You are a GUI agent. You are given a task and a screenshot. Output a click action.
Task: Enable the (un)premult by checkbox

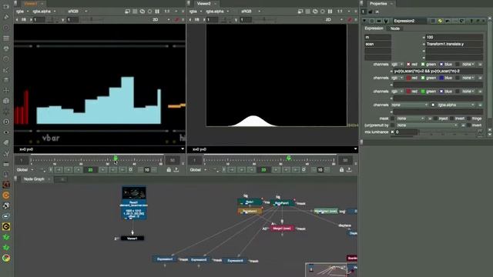[392, 125]
